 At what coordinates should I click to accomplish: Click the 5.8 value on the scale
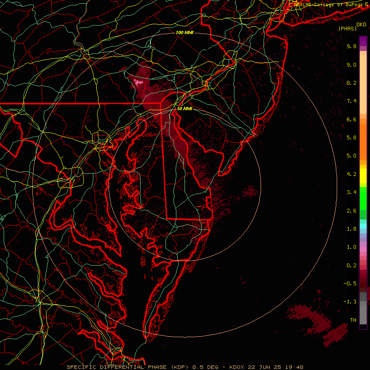(351, 138)
